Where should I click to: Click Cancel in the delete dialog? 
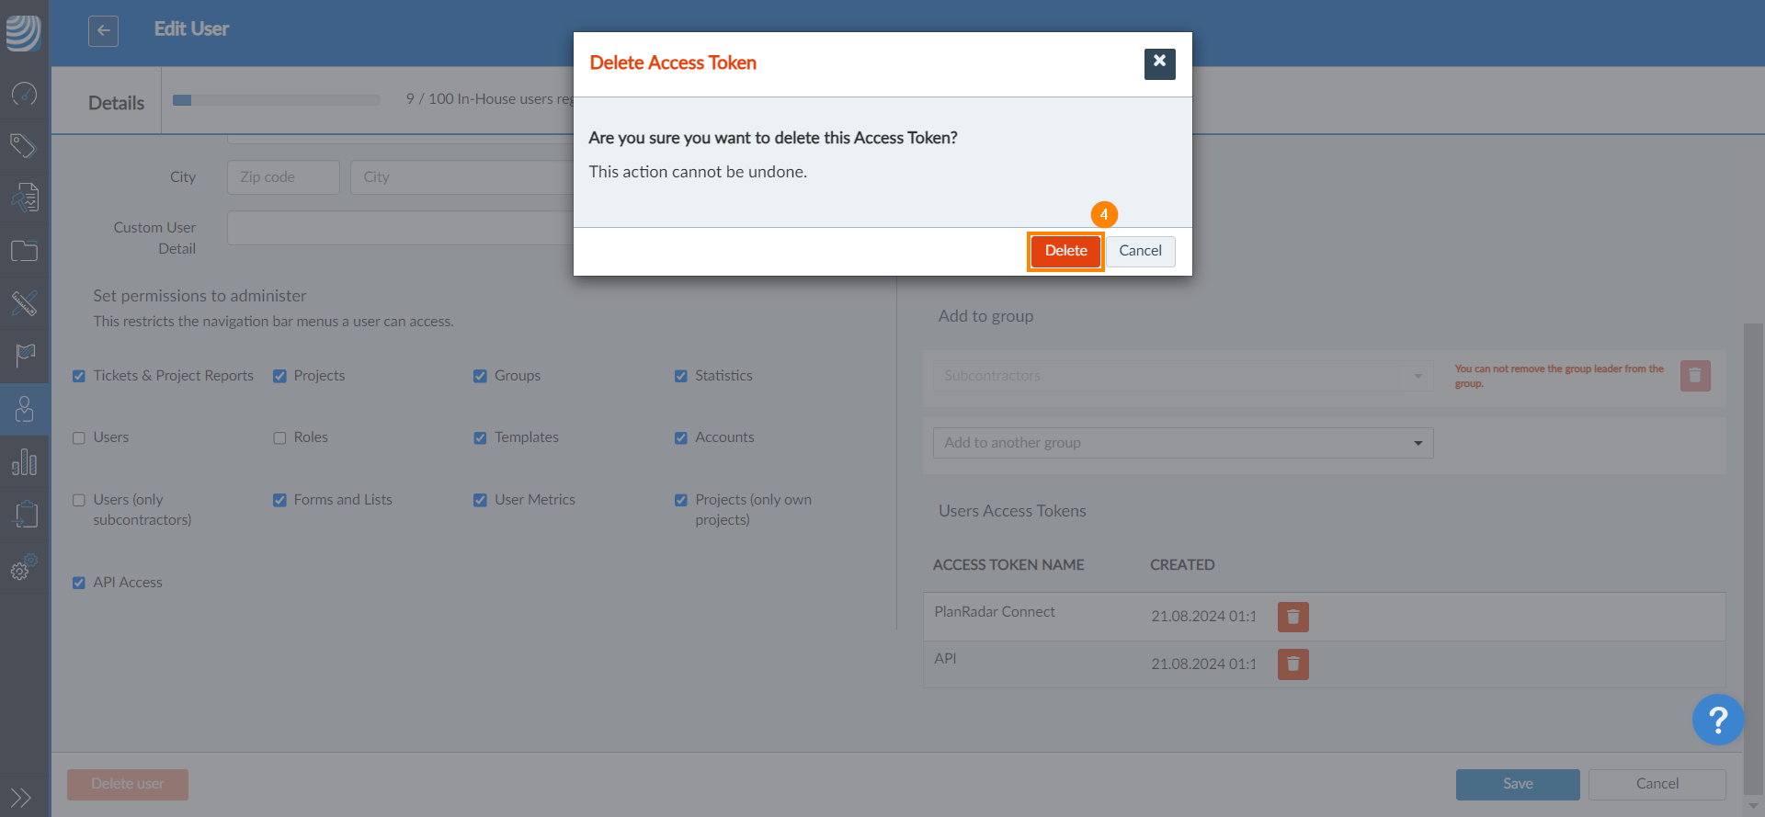coord(1140,251)
